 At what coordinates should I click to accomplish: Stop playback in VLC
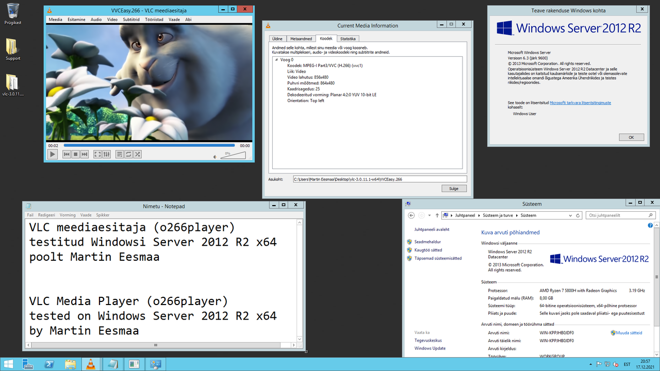tap(75, 154)
